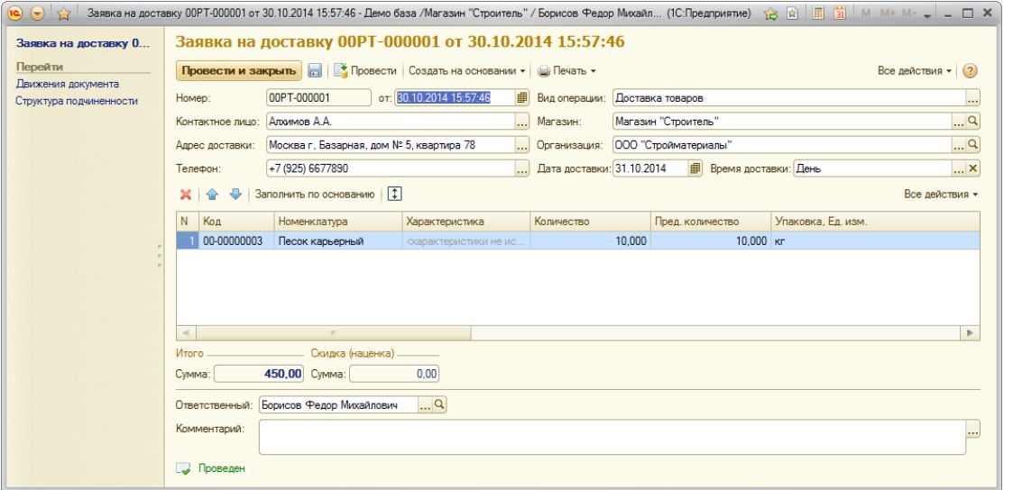Open the table's Все действия menu
The height and width of the screenshot is (490, 1013).
(941, 194)
